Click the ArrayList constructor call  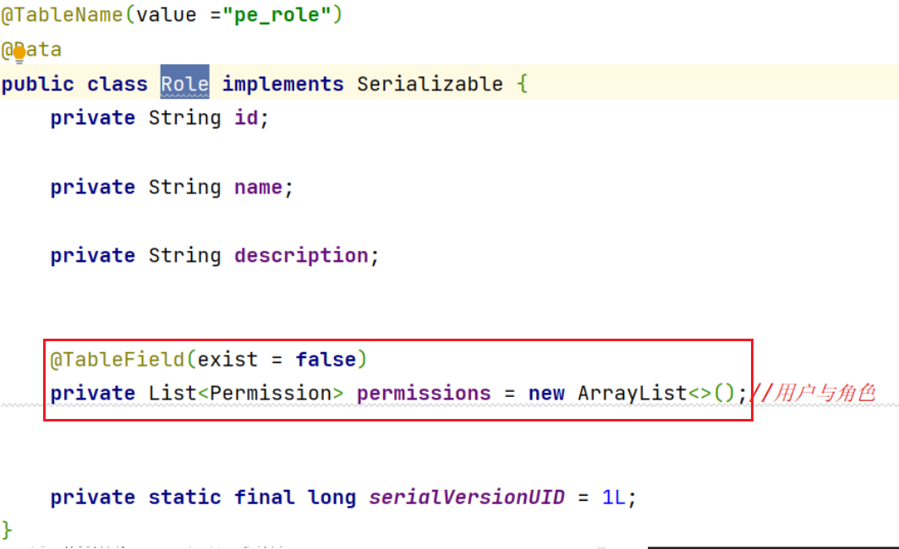tap(632, 394)
